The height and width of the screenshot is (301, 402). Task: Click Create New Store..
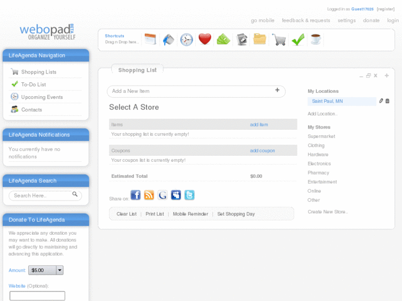click(x=328, y=212)
